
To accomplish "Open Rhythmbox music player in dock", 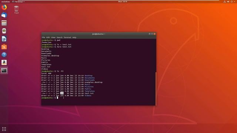I will (x=4, y=31).
